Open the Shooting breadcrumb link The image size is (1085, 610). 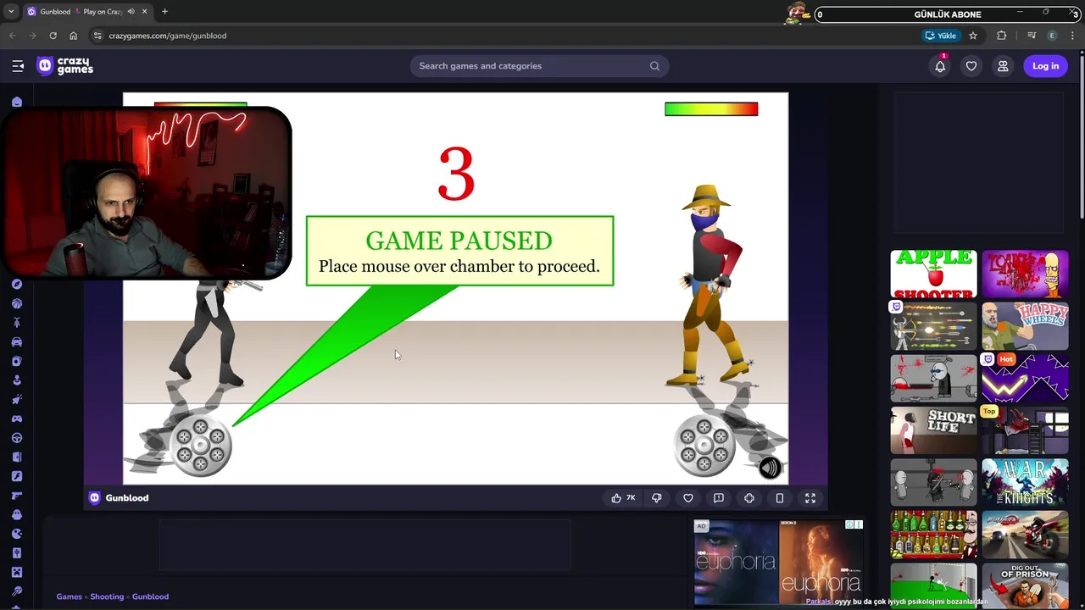[107, 596]
